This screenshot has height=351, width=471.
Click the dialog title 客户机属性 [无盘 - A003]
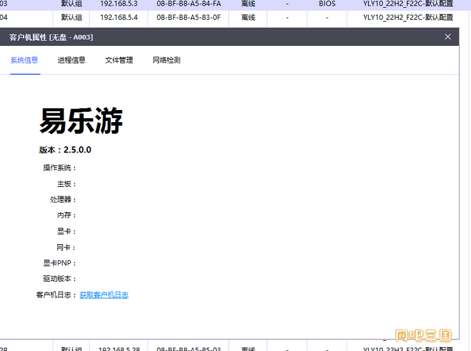pos(51,38)
